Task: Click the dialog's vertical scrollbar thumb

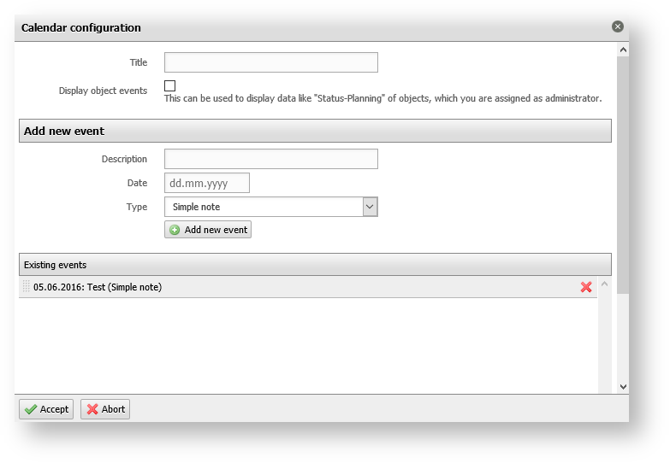Action: click(x=622, y=171)
